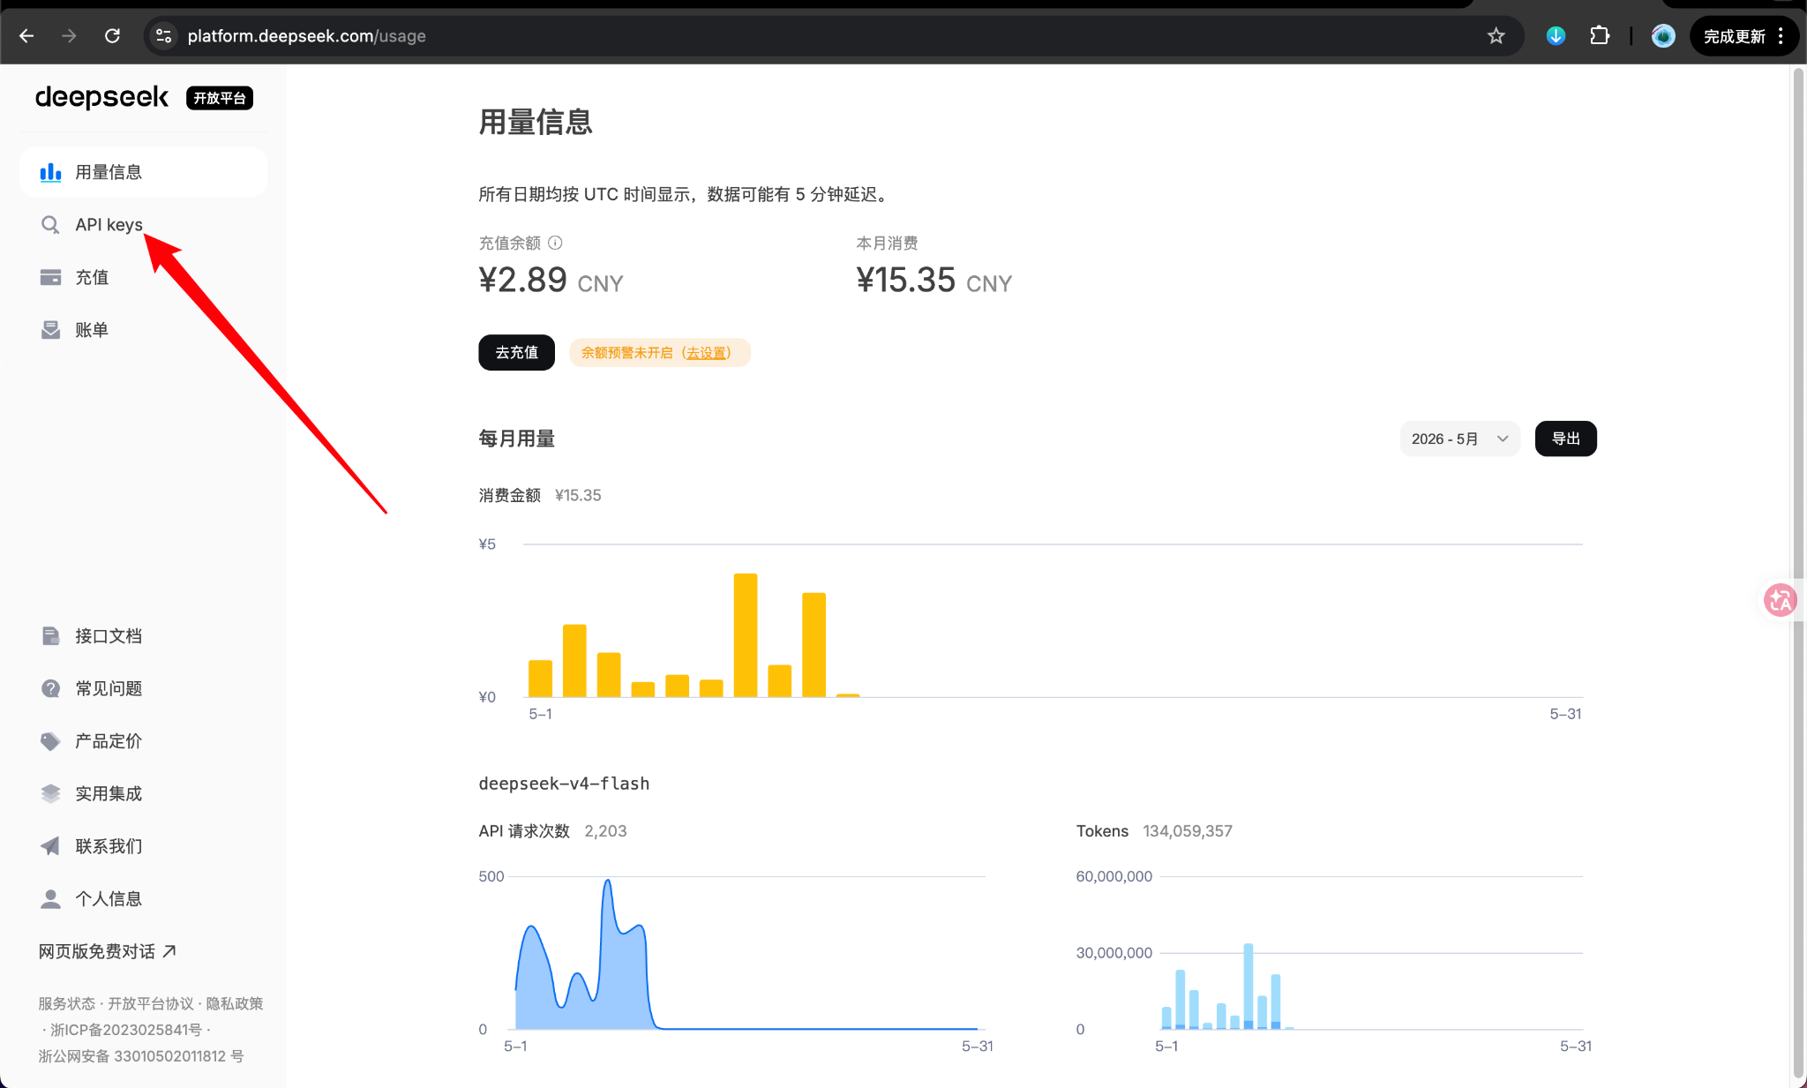The width and height of the screenshot is (1807, 1088).
Task: Click the 联系我们 paper plane icon
Action: pos(50,846)
